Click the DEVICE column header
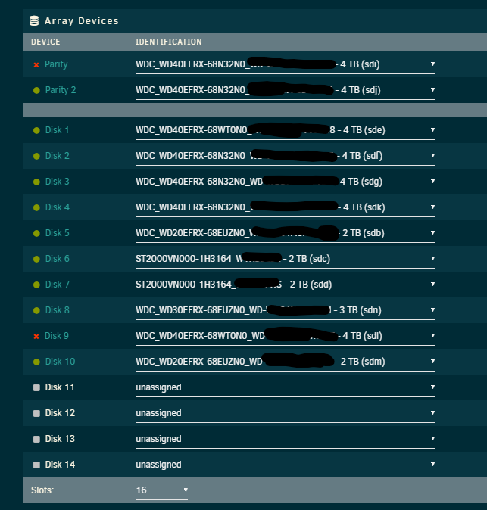This screenshot has width=487, height=510. coord(45,42)
